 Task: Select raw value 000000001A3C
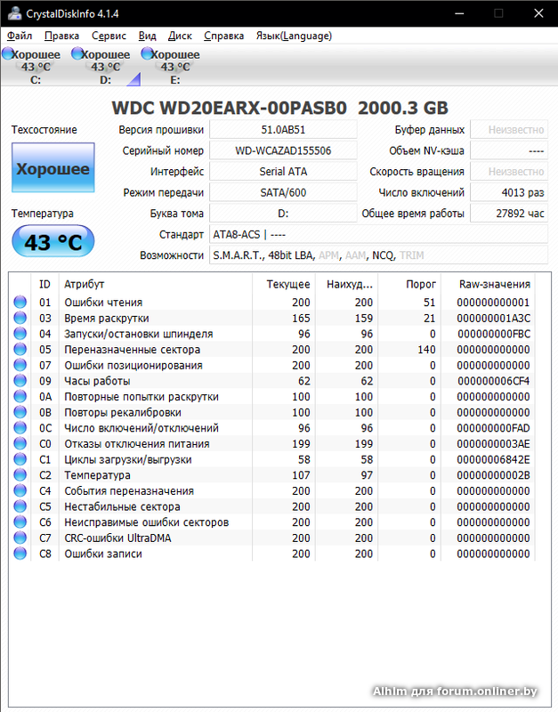click(x=494, y=319)
